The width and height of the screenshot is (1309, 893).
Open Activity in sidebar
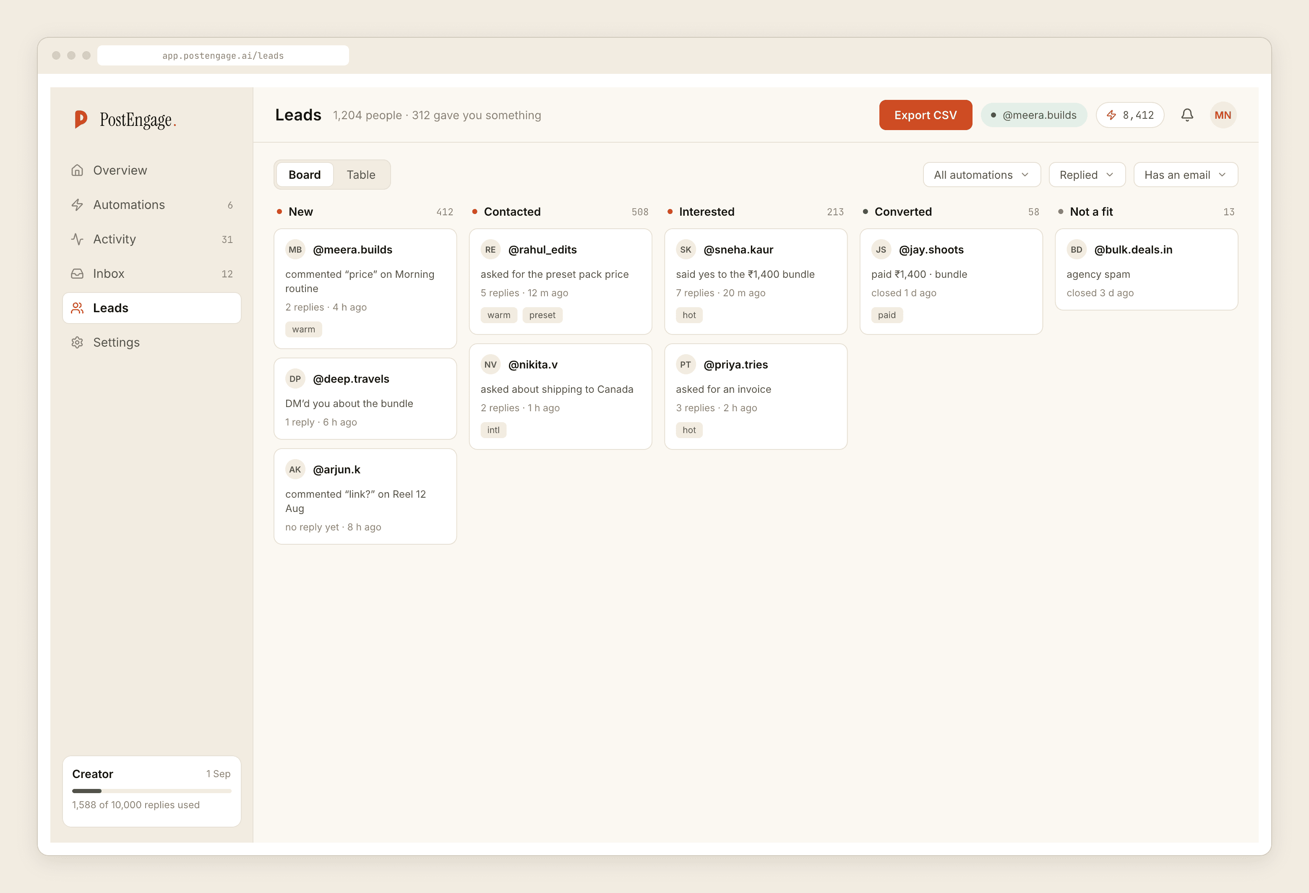click(151, 239)
